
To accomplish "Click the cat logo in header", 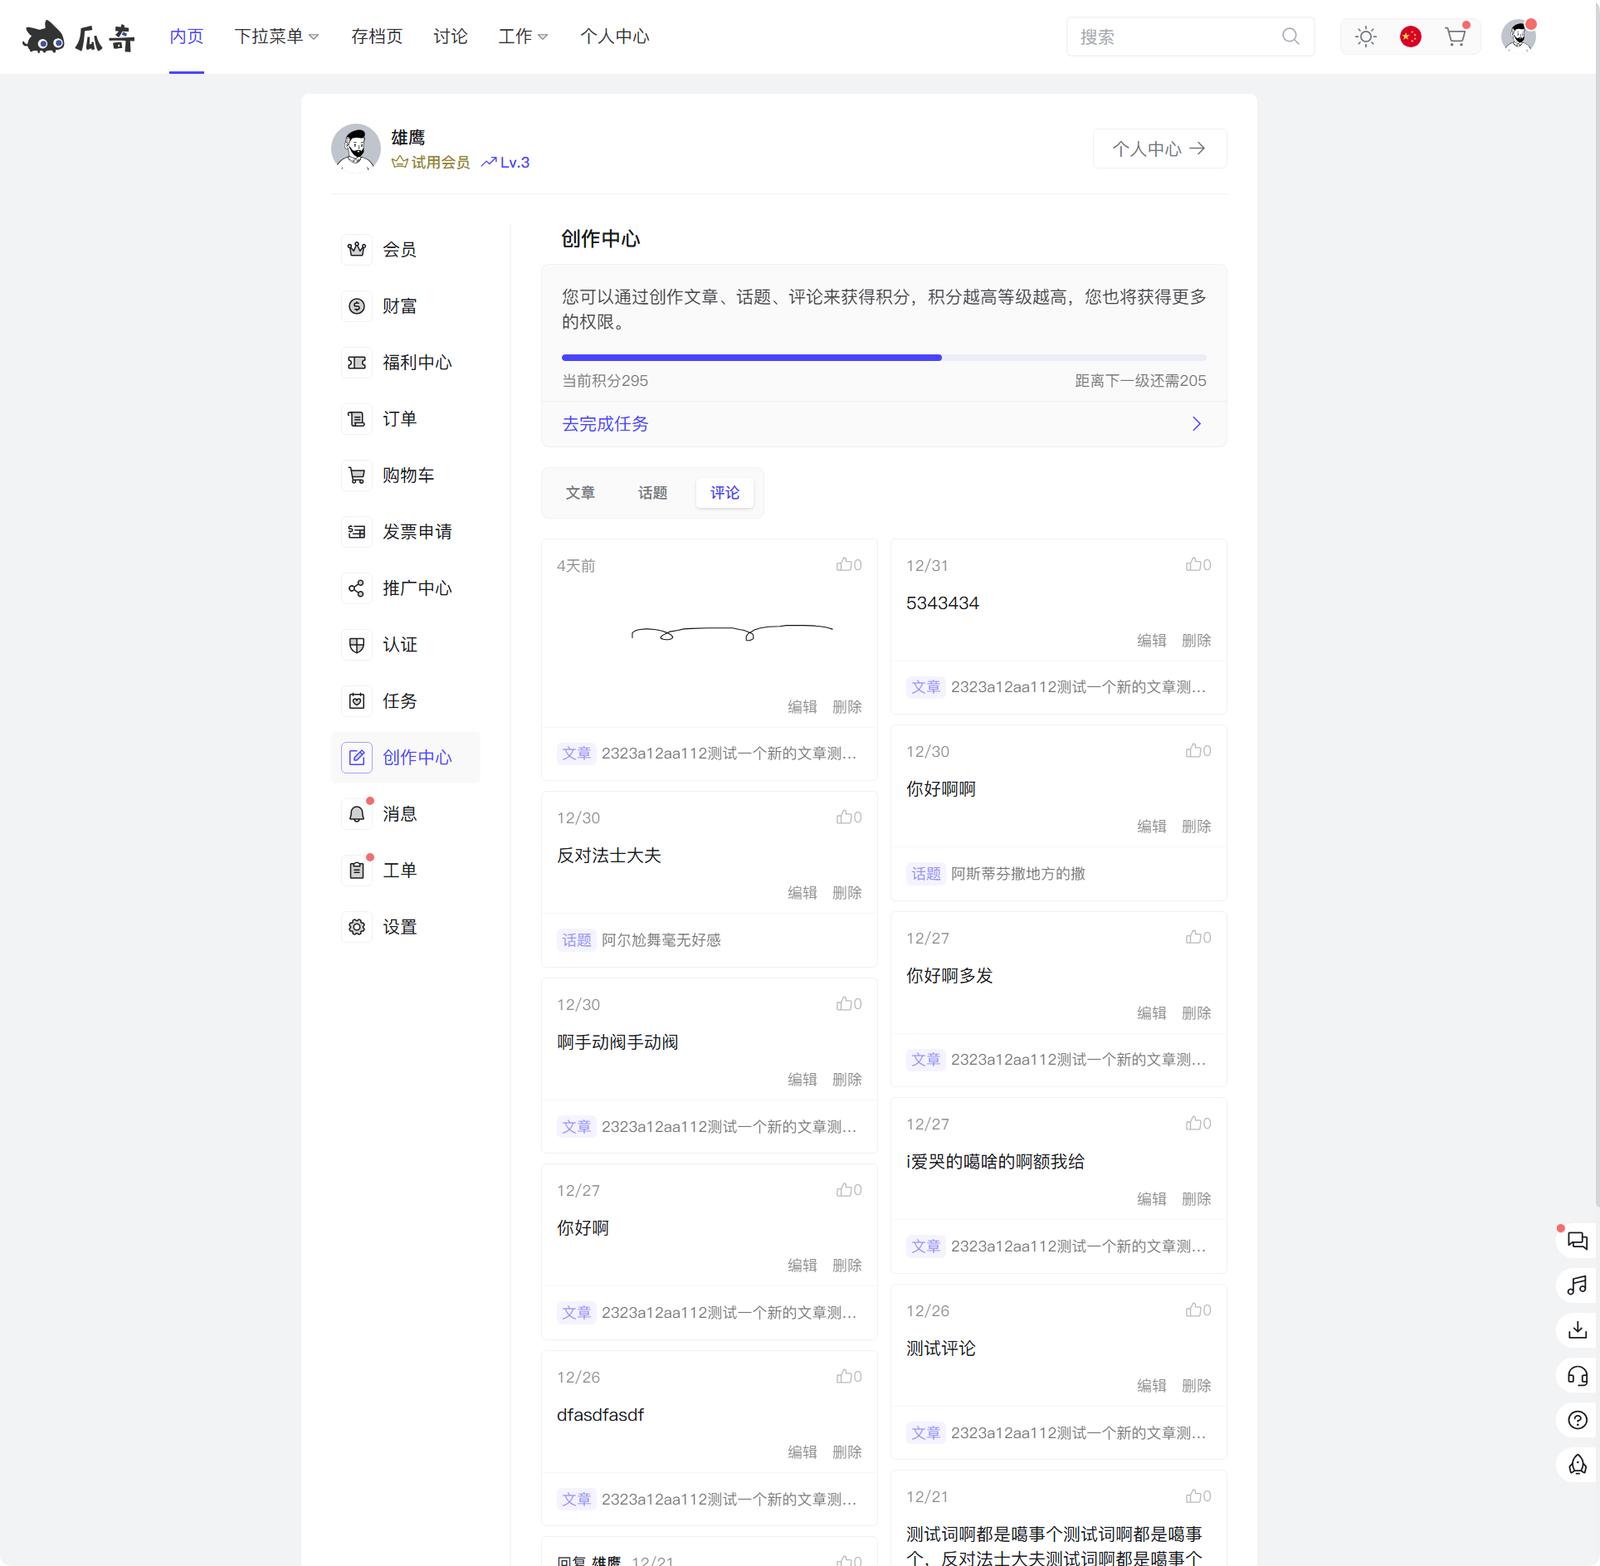I will 78,37.
